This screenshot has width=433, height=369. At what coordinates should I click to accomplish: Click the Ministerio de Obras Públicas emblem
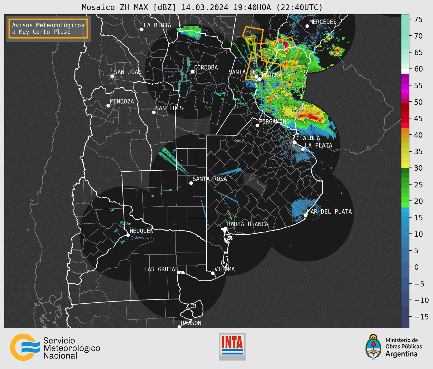pyautogui.click(x=373, y=347)
